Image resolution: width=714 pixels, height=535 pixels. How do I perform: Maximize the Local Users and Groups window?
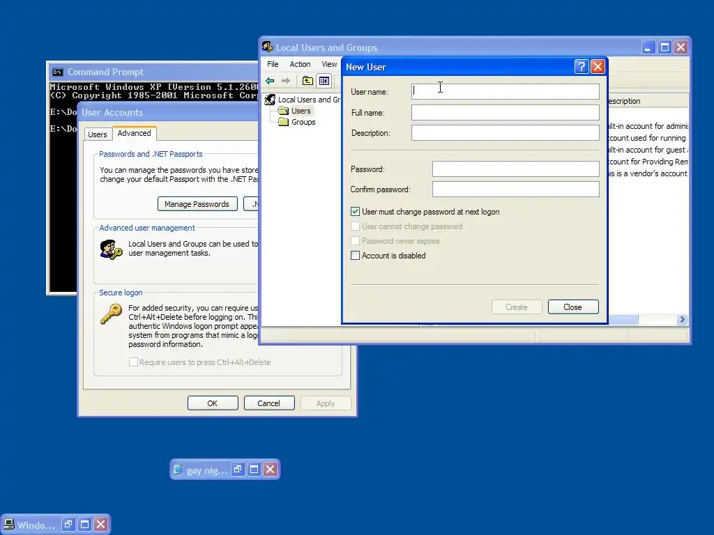(664, 47)
